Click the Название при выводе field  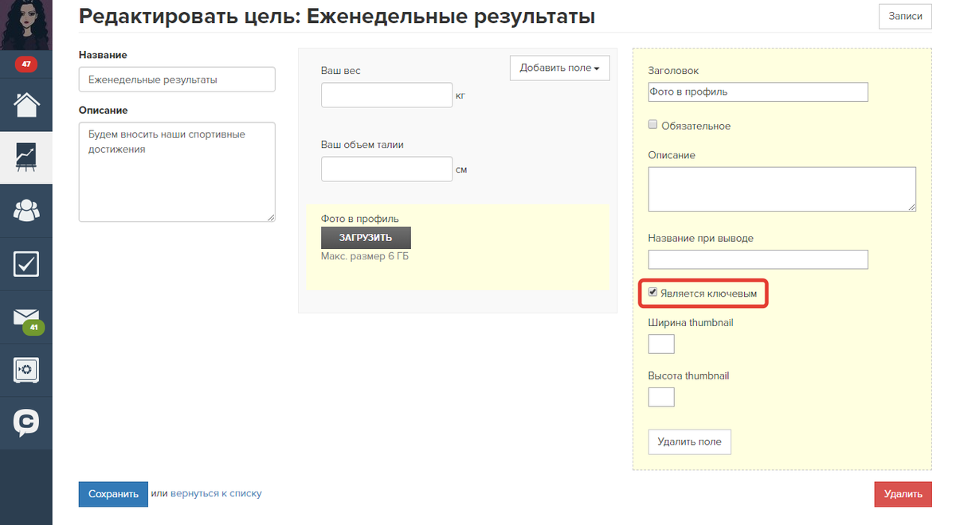758,259
